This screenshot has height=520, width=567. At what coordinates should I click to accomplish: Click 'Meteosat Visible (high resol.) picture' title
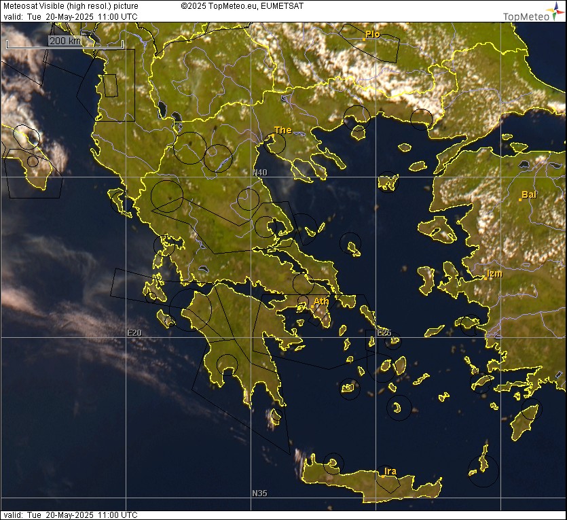(71, 6)
